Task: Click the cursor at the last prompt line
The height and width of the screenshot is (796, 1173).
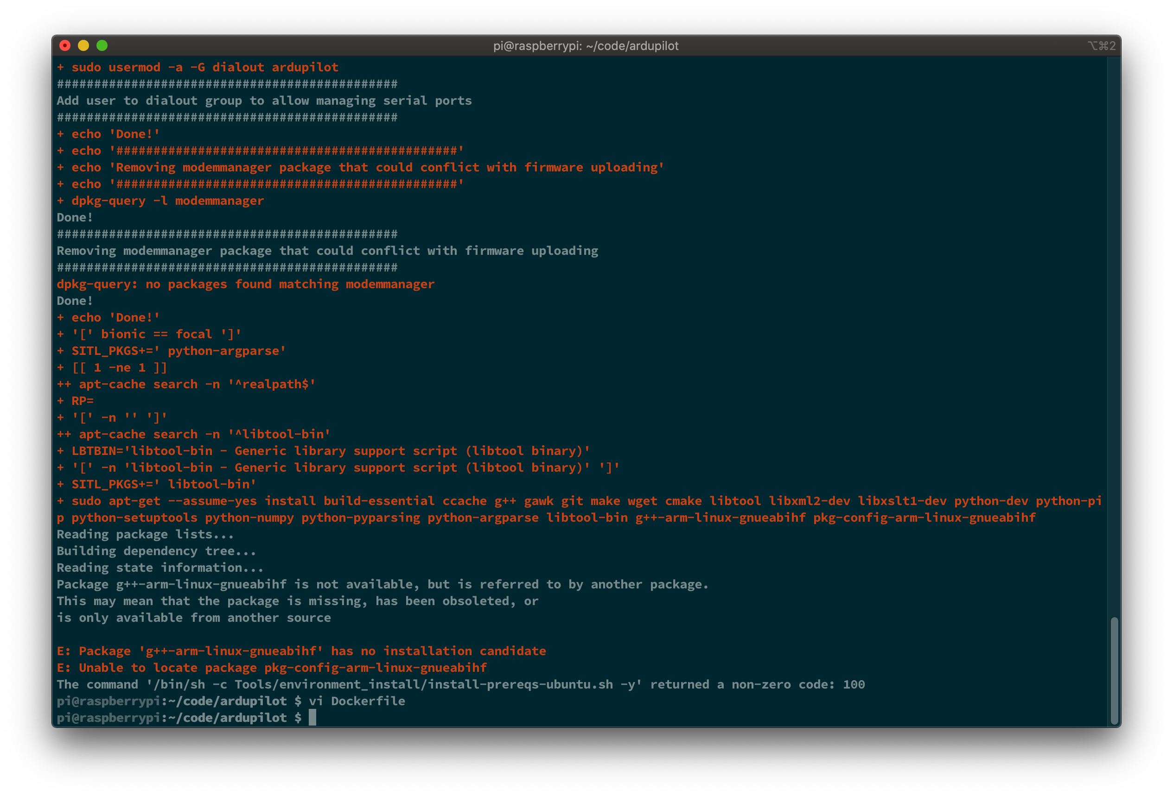Action: (x=312, y=717)
